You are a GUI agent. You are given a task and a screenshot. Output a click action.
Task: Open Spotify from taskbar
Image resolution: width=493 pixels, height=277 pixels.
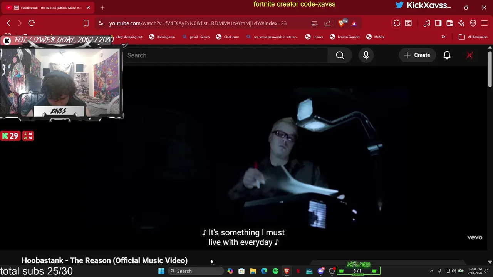coord(275,271)
